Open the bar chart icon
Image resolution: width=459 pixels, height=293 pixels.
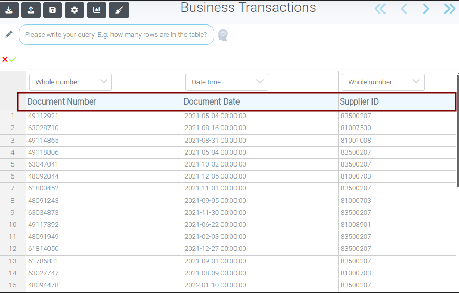click(x=96, y=10)
